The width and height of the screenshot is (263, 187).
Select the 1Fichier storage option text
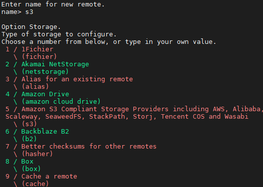click(37, 49)
